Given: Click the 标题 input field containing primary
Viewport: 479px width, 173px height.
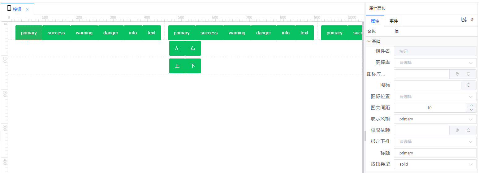Looking at the screenshot, I should (x=435, y=153).
